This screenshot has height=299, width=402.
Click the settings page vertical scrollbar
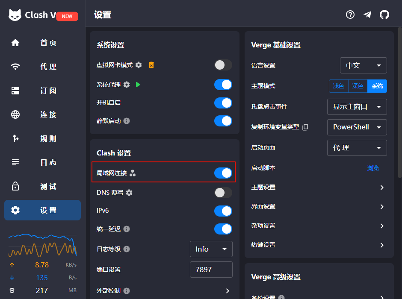tap(400, 103)
